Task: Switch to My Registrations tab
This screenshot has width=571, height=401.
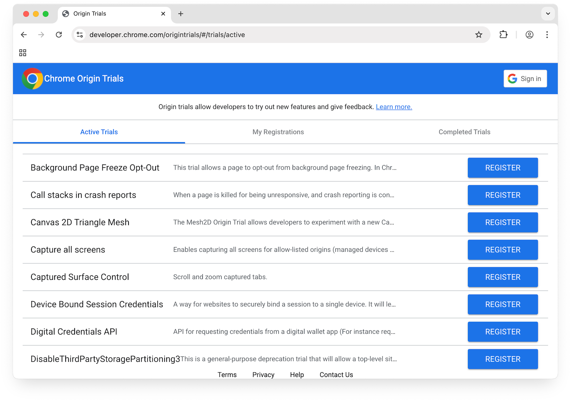Action: (x=278, y=132)
